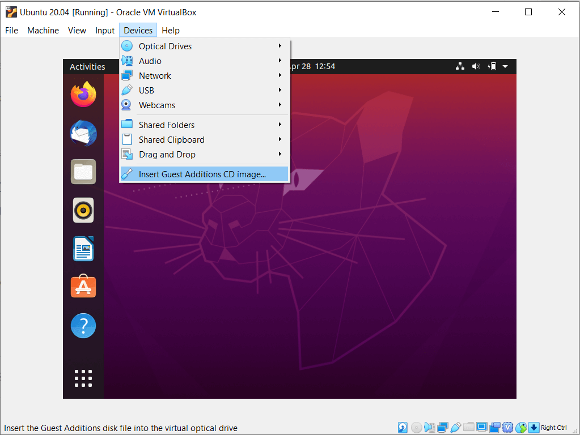Open Firefox from the Ubuntu dock

(83, 95)
